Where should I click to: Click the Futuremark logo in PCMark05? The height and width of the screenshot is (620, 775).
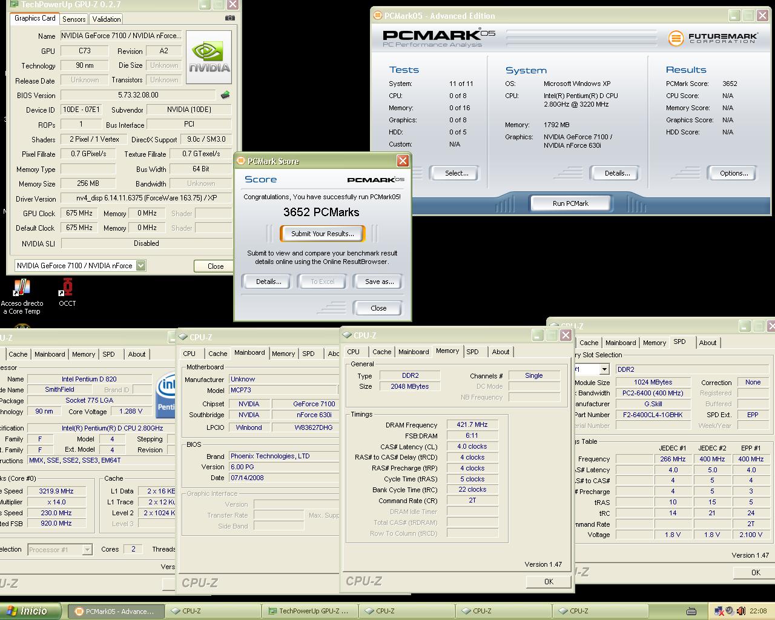click(713, 38)
